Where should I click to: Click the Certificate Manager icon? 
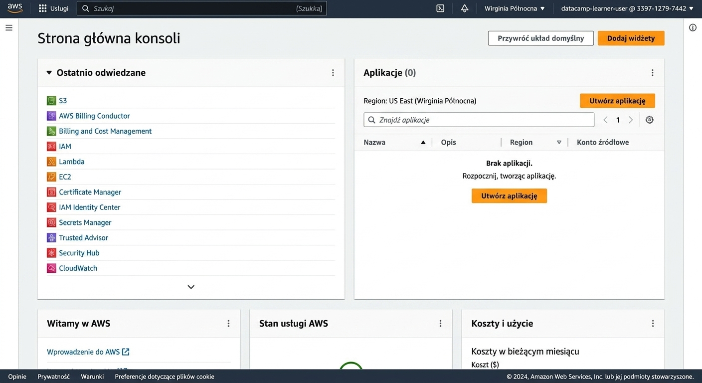[x=51, y=192]
